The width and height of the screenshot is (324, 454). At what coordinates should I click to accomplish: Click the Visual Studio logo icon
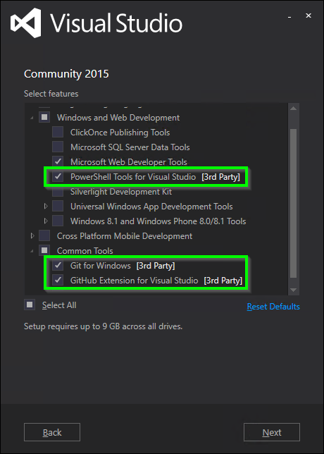(25, 23)
